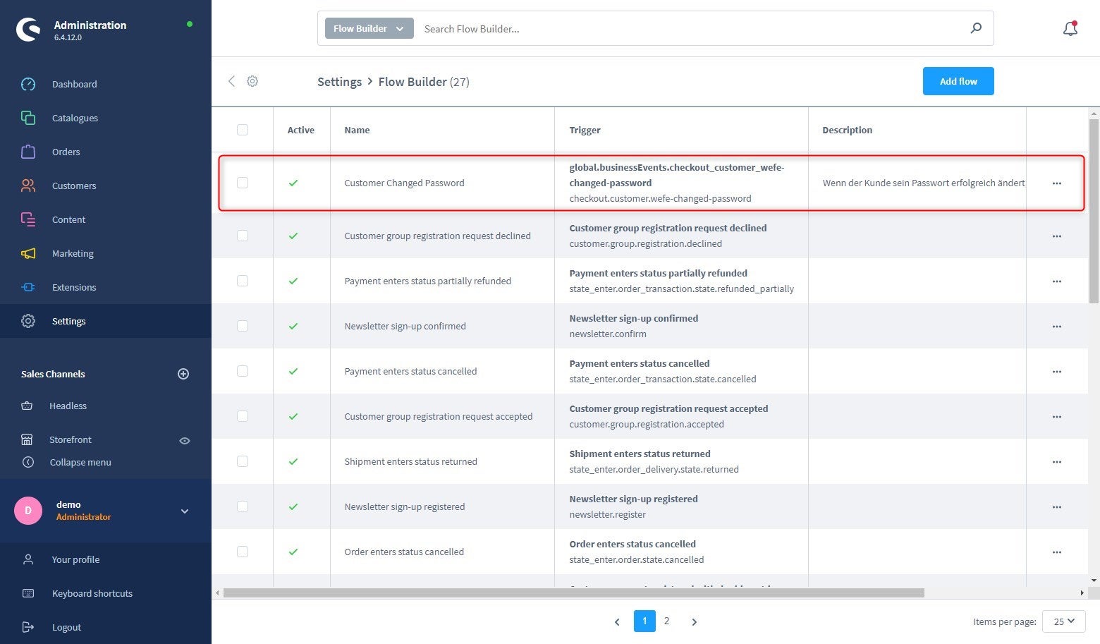
Task: Click the Orders bag icon
Action: pos(28,152)
